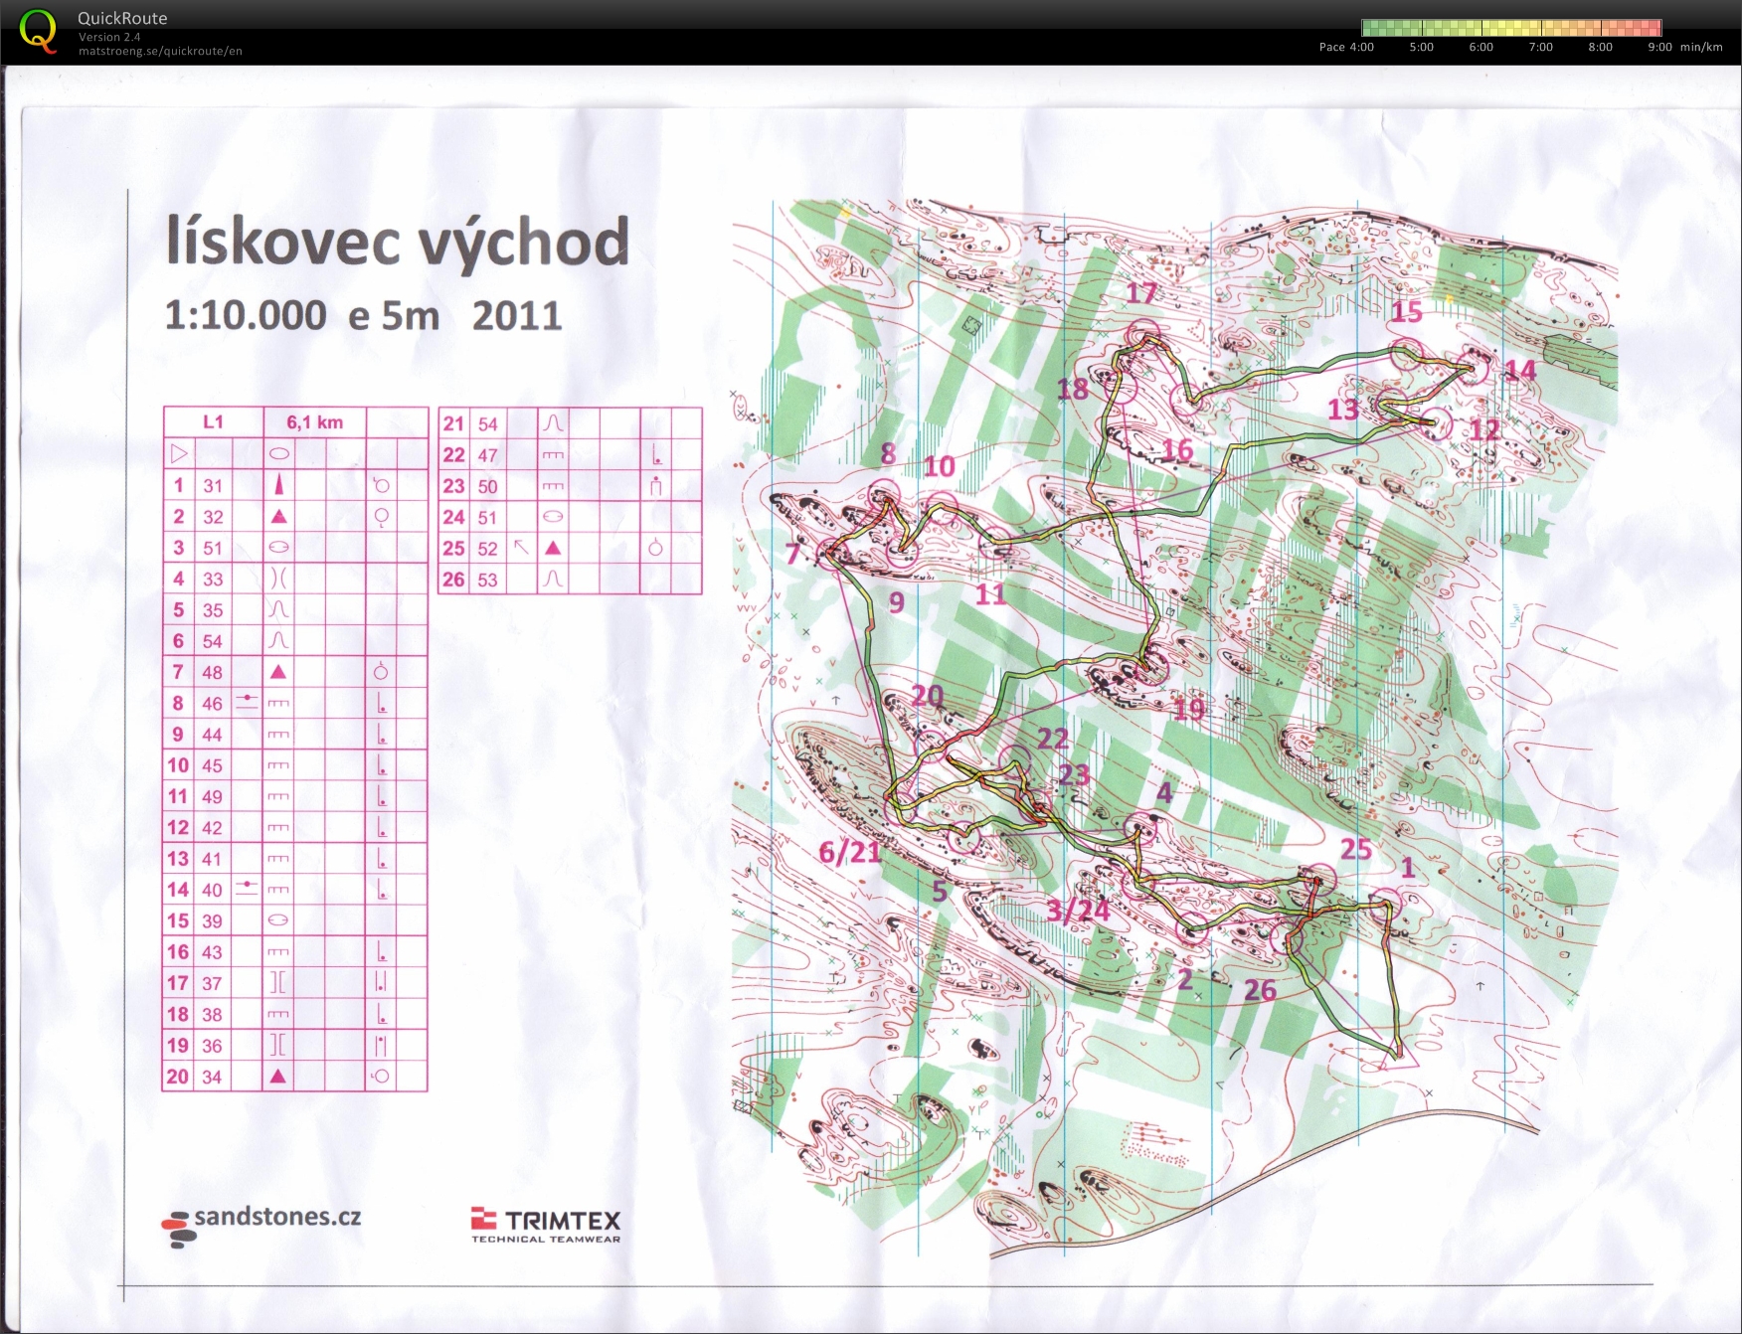Click the start triangle symbol in control table
The width and height of the screenshot is (1742, 1334).
click(179, 453)
